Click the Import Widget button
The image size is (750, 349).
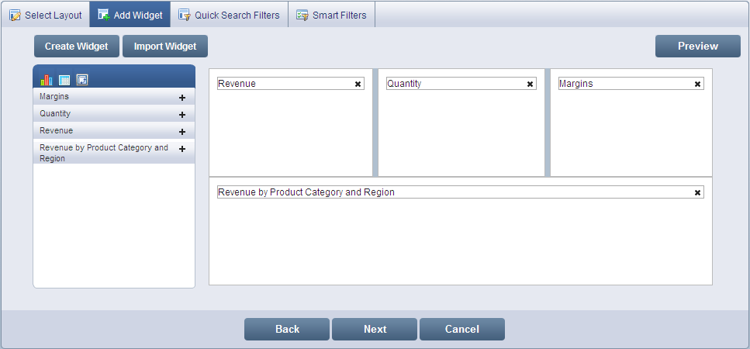coord(165,47)
